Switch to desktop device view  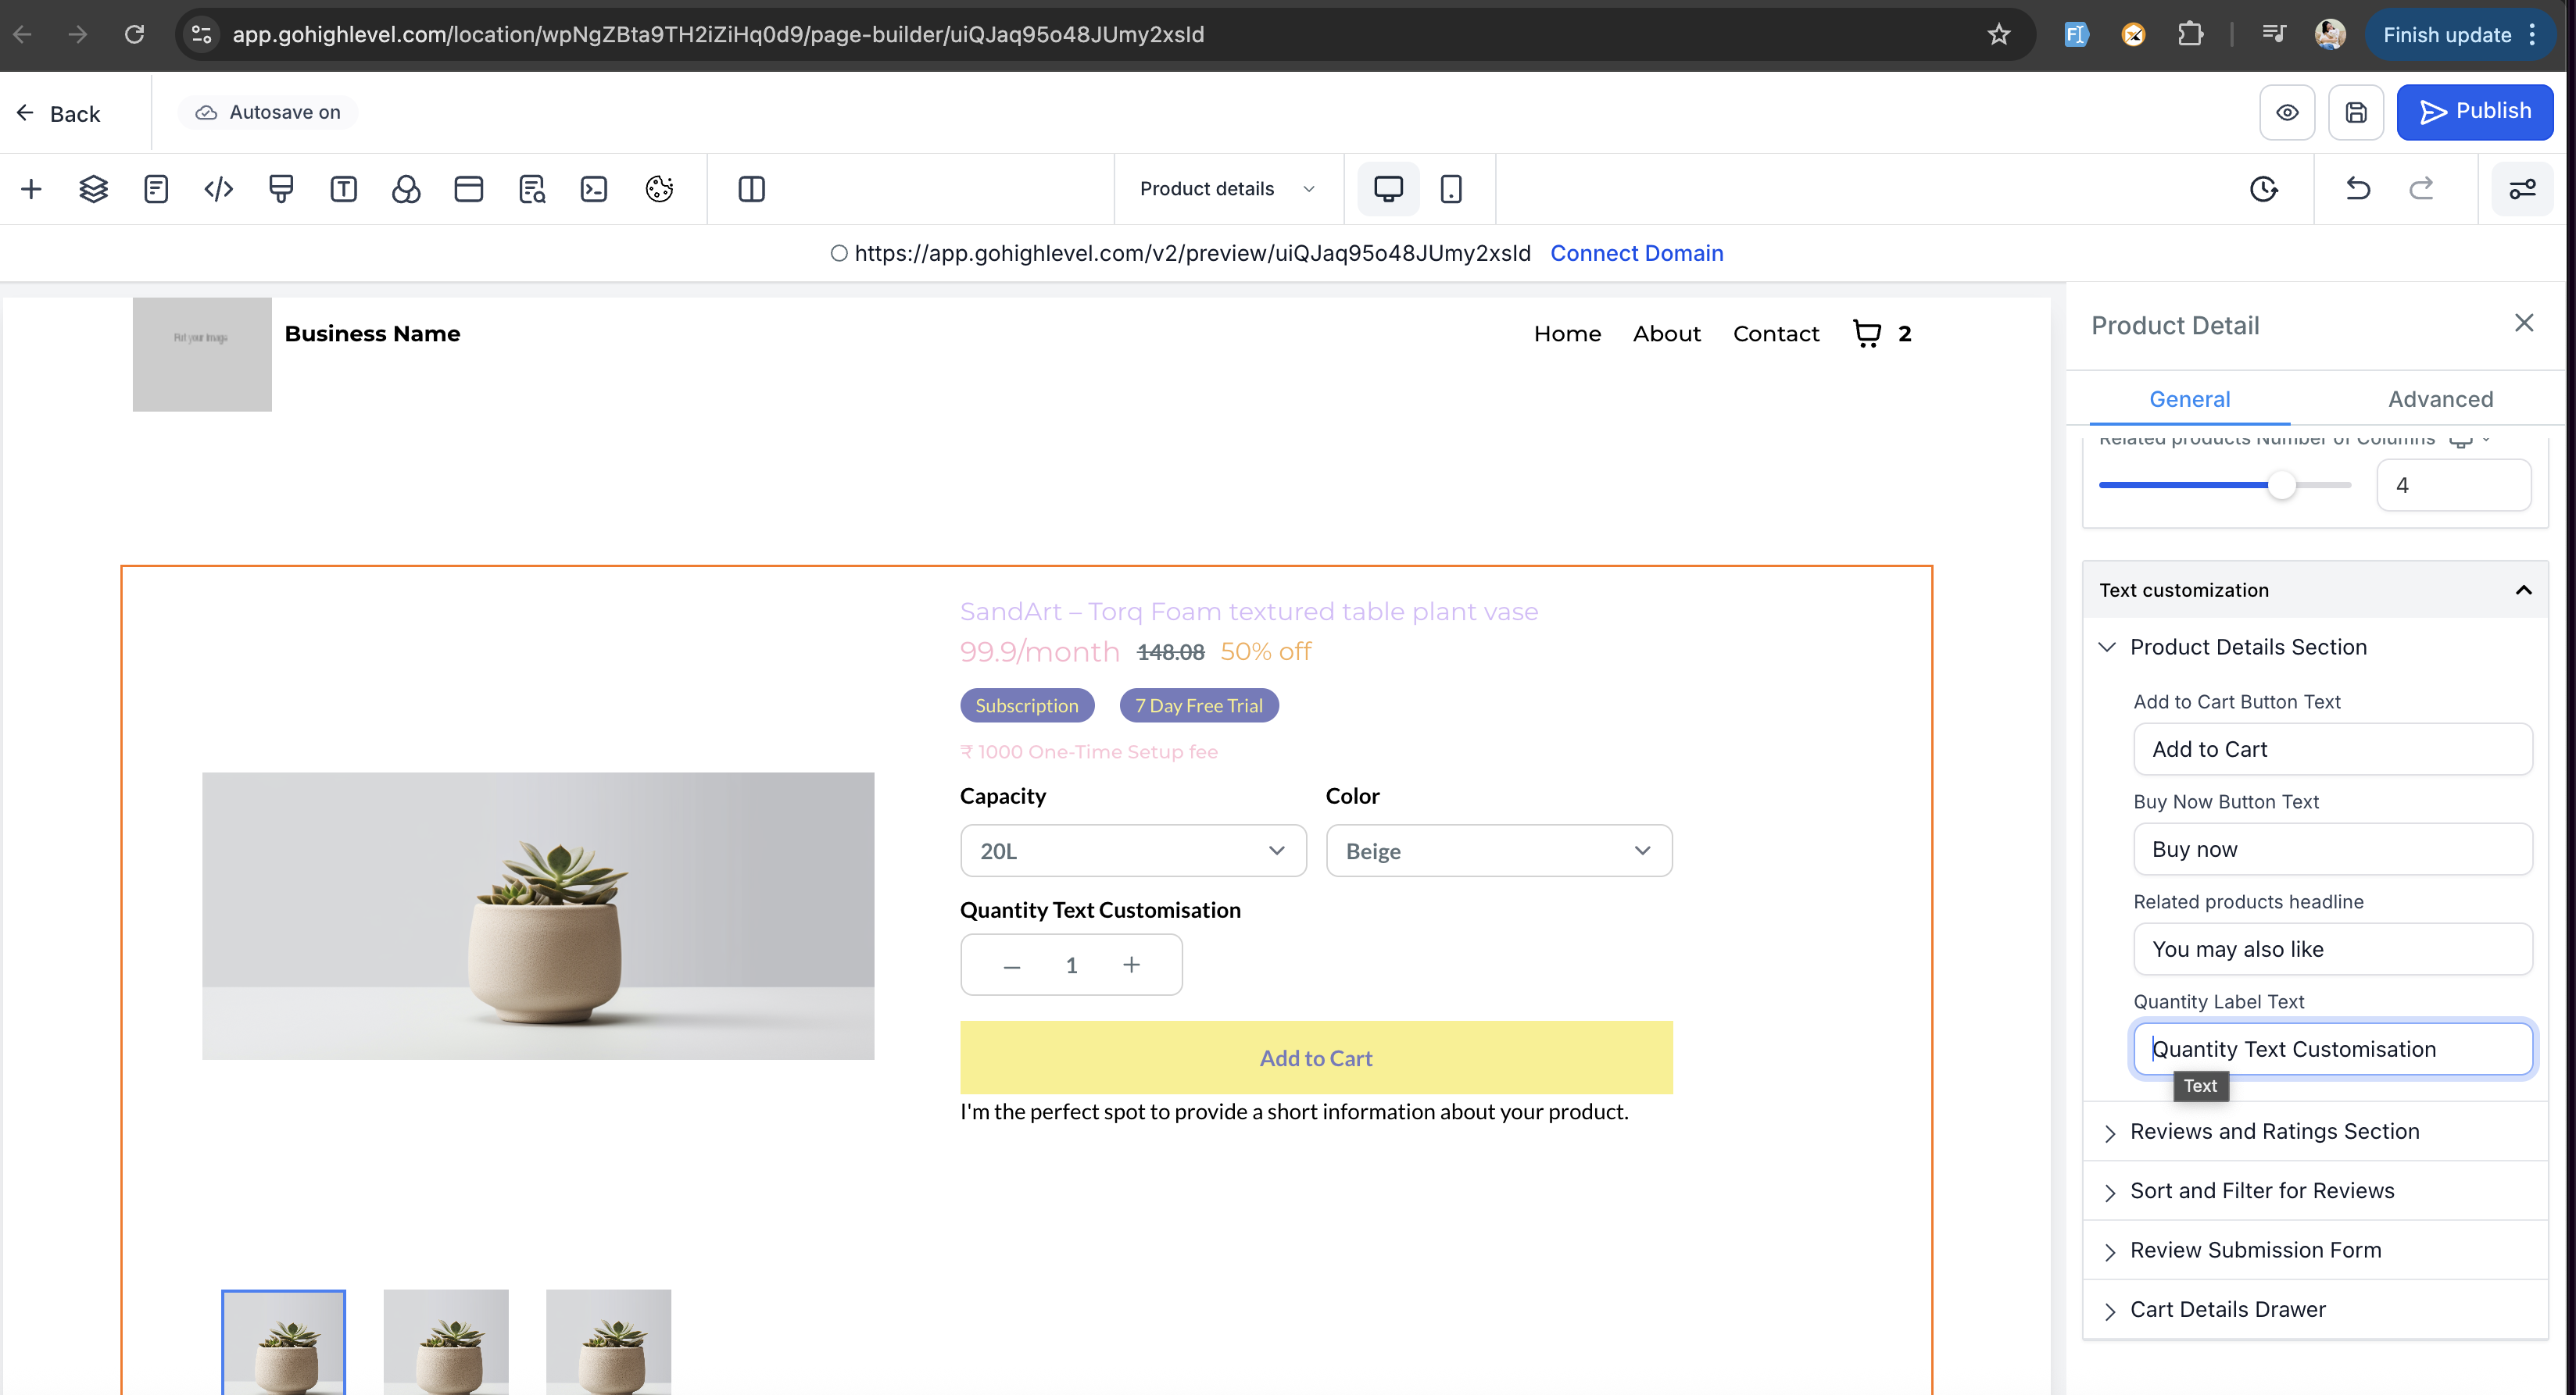[1388, 189]
